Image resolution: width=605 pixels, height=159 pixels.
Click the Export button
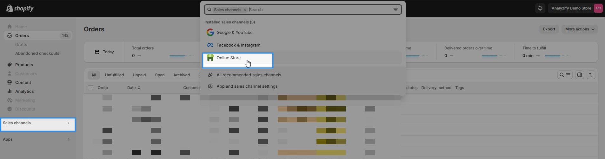(x=549, y=29)
